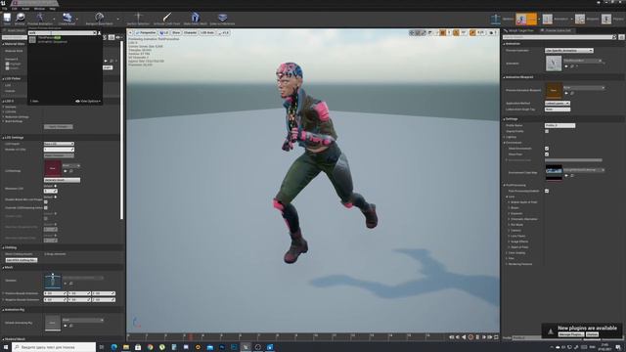The height and width of the screenshot is (352, 626).
Task: Click the red LOD Settings asset thumbnail
Action: pyautogui.click(x=52, y=168)
